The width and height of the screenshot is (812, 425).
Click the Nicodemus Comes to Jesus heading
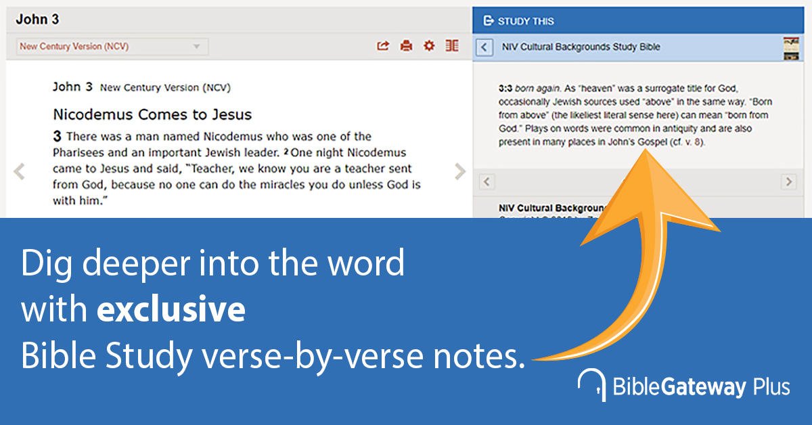[152, 114]
